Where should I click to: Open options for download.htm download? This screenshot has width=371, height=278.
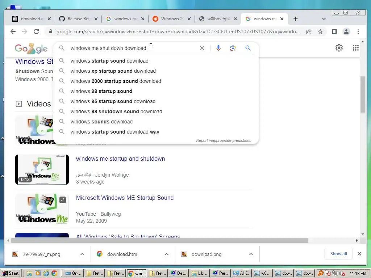167,254
